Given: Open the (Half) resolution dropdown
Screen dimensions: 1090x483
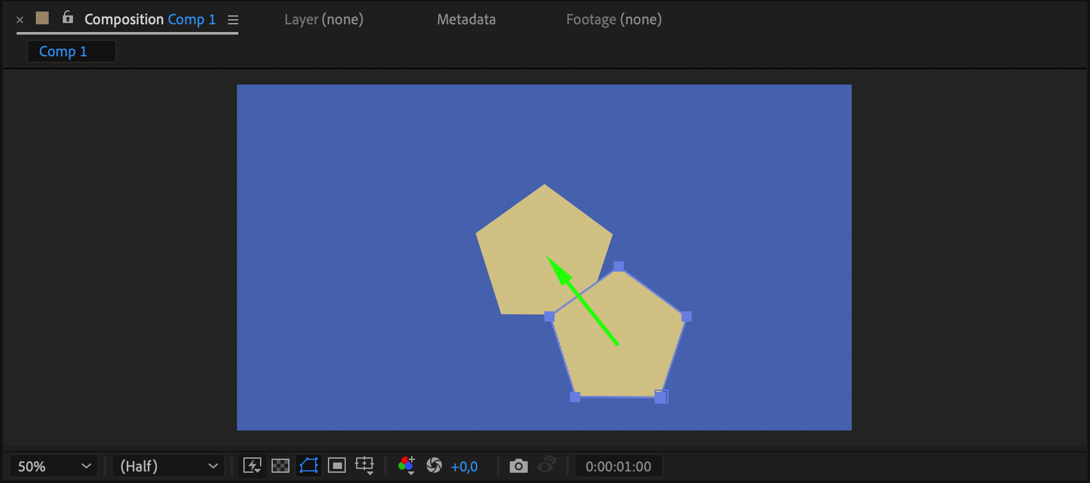Looking at the screenshot, I should tap(168, 466).
